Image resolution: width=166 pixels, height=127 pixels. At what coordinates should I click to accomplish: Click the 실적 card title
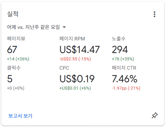(13, 14)
